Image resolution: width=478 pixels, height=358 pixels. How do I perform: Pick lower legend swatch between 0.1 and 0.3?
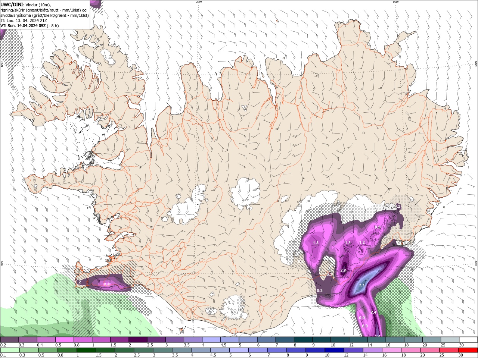pyautogui.click(x=9, y=350)
